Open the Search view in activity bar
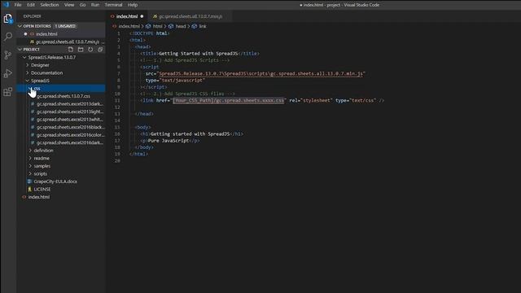The image size is (521, 293). click(x=8, y=37)
